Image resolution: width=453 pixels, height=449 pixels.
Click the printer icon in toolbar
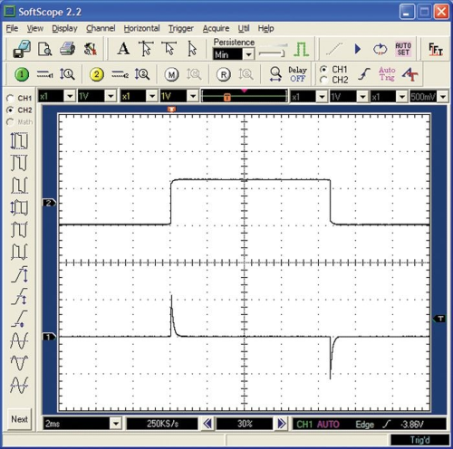pyautogui.click(x=67, y=48)
